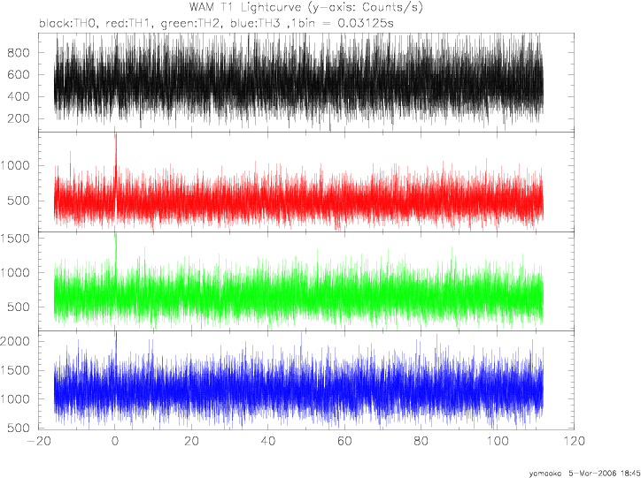Viewport: 641px width, 478px height.
Task: Click the 500 label on the green TH2 panel
Action: (x=19, y=307)
